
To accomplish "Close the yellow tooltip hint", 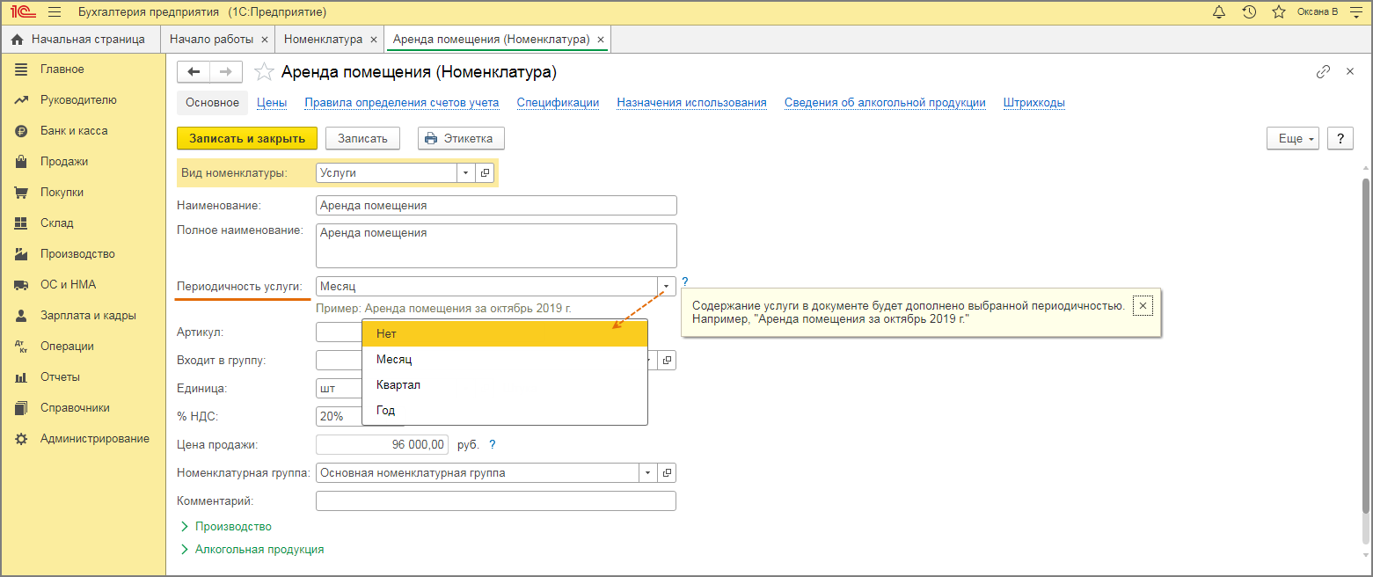I will (1142, 305).
